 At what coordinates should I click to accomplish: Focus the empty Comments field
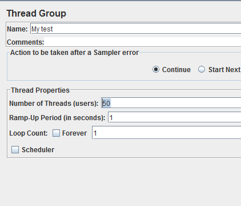142,42
